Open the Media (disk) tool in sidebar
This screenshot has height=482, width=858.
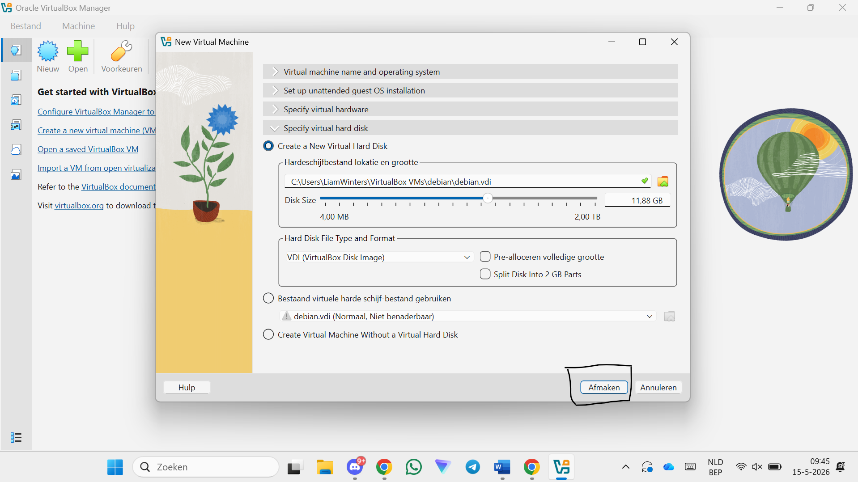coord(16,100)
